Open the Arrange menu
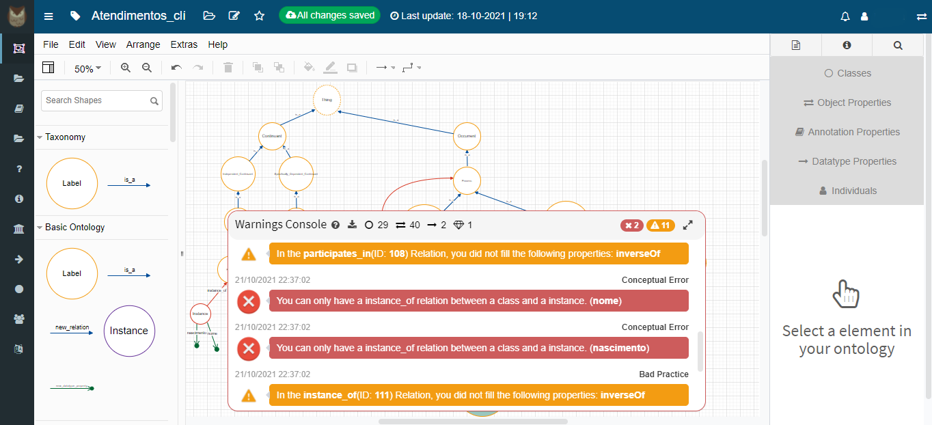The height and width of the screenshot is (425, 932). [x=143, y=44]
